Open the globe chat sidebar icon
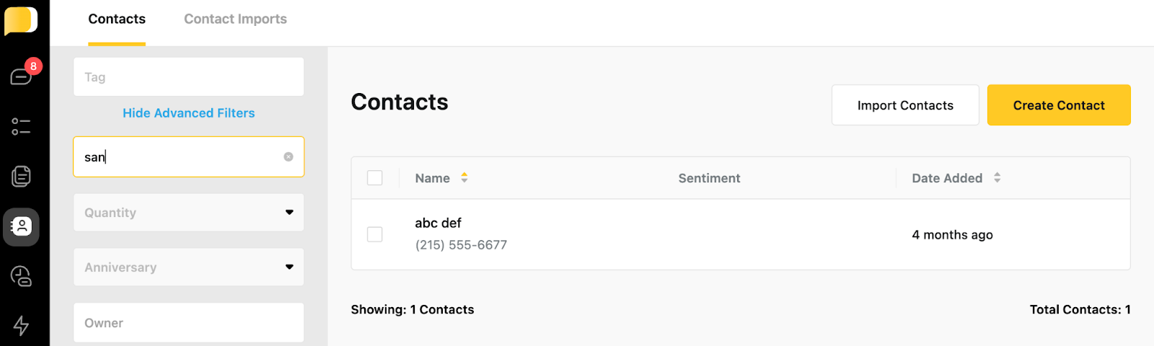The height and width of the screenshot is (346, 1154). (21, 276)
